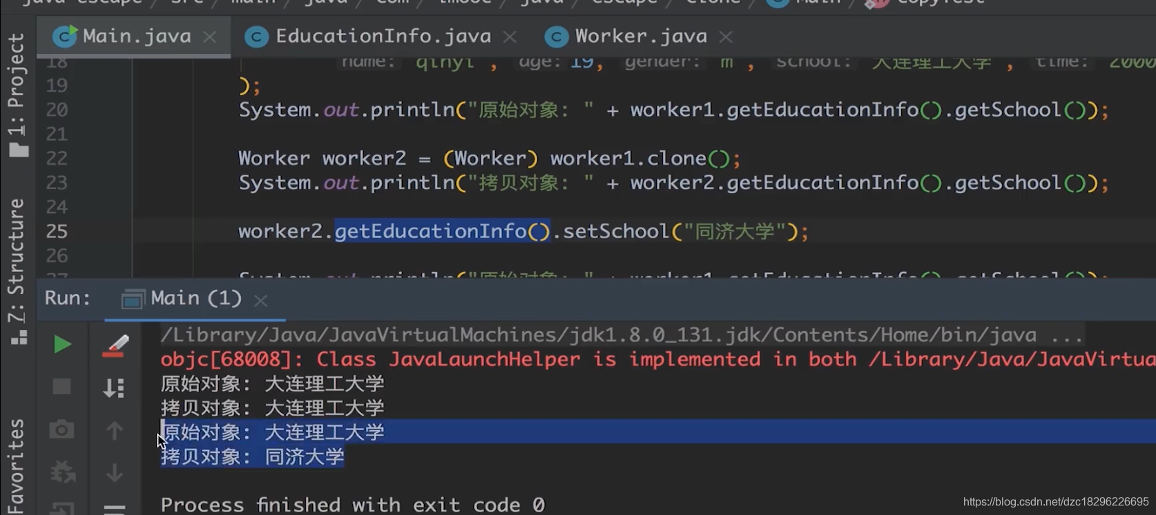Click the folded java command path line
Viewport: 1156px width, 515px height.
coord(622,335)
